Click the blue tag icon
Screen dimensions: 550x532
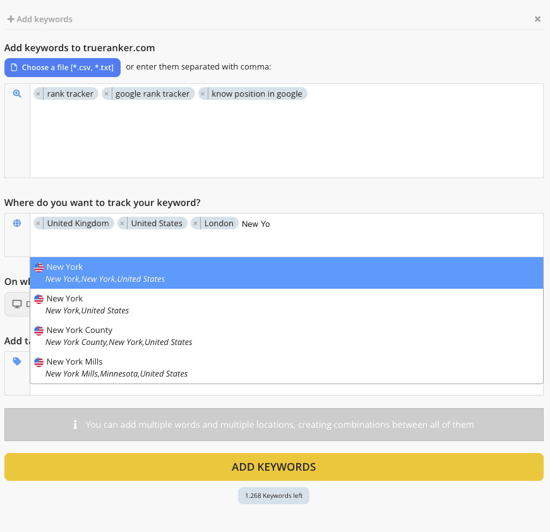(17, 361)
